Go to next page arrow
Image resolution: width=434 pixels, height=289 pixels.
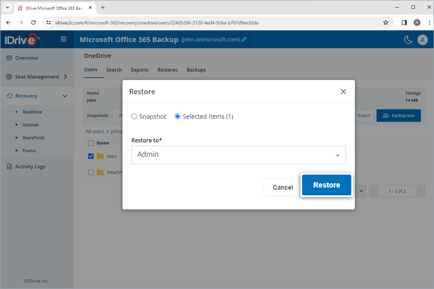421,191
